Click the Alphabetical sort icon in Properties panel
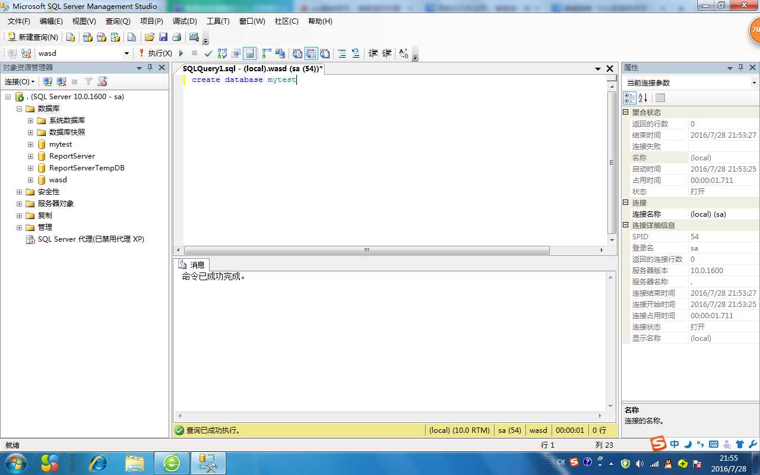This screenshot has width=760, height=475. [642, 98]
